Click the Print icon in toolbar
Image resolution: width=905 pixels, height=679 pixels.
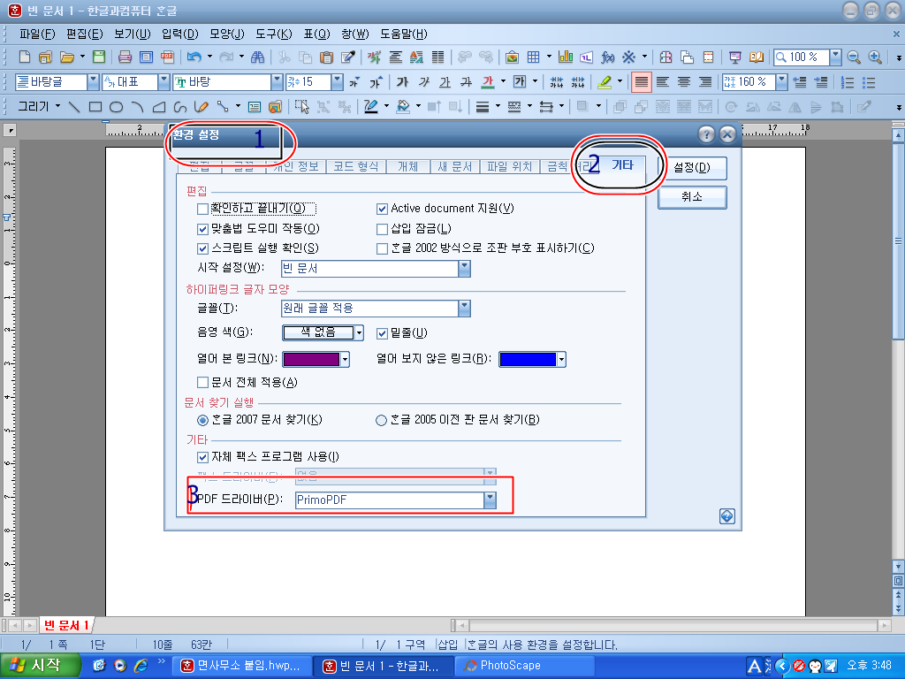(125, 57)
